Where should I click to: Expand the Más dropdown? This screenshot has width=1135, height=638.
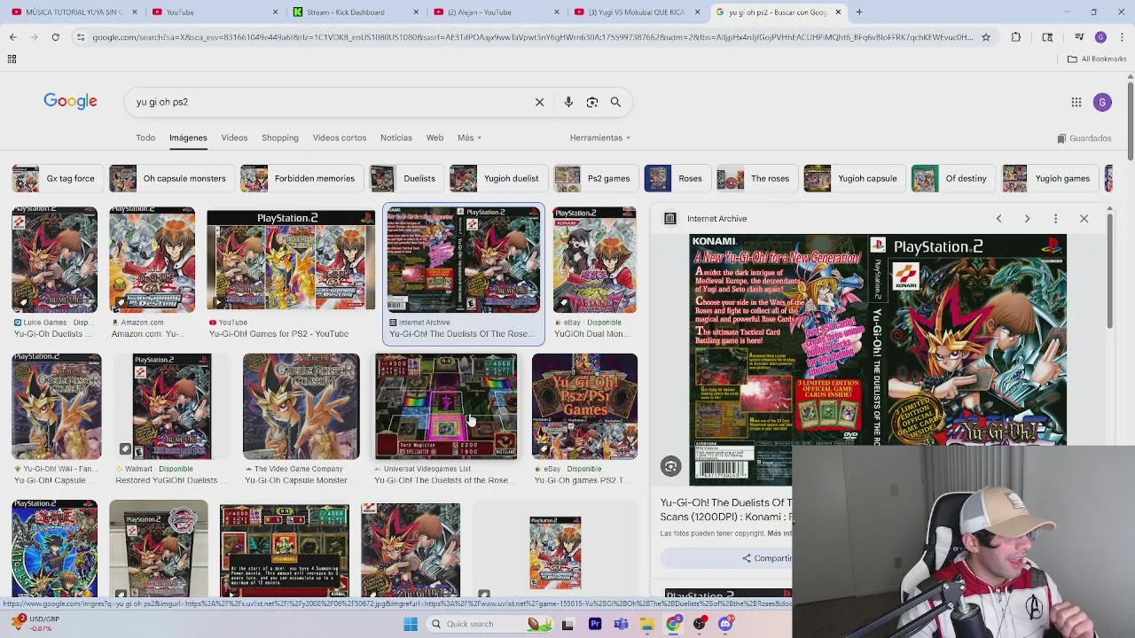pyautogui.click(x=469, y=137)
